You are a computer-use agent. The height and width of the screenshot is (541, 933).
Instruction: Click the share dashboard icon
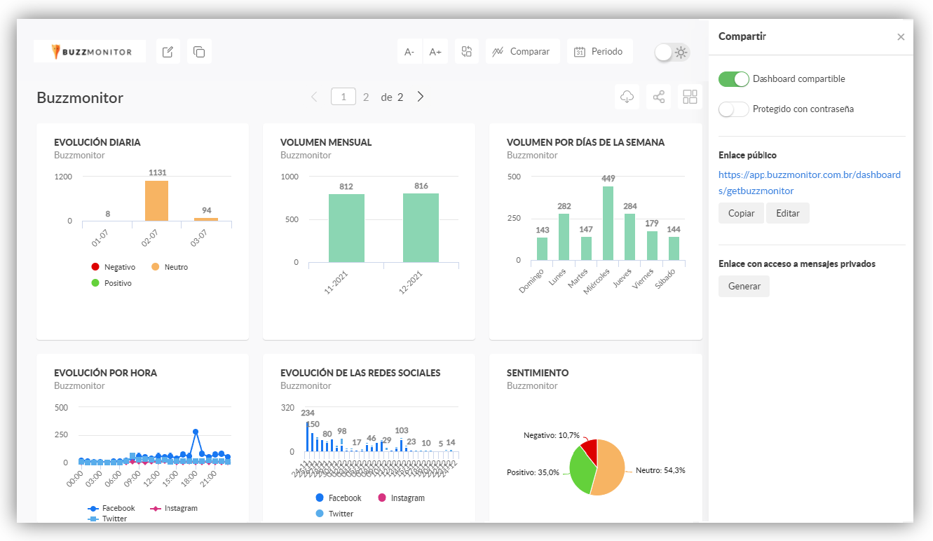[659, 97]
